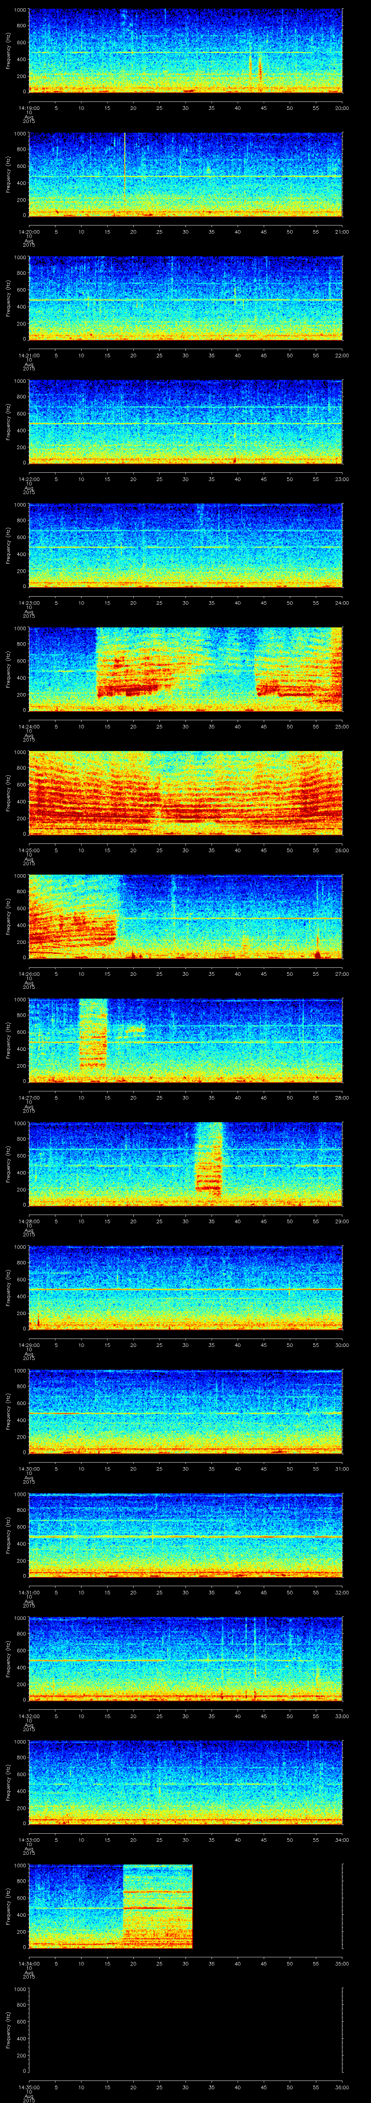Screen dimensions: 371x2103
Task: Click the 14:19:00 start time label
Action: point(29,108)
